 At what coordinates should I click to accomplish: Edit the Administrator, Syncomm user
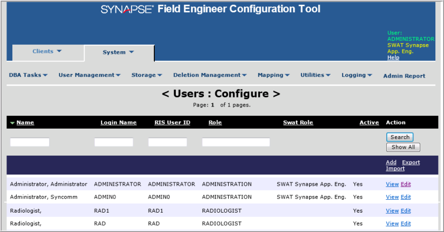[406, 197]
